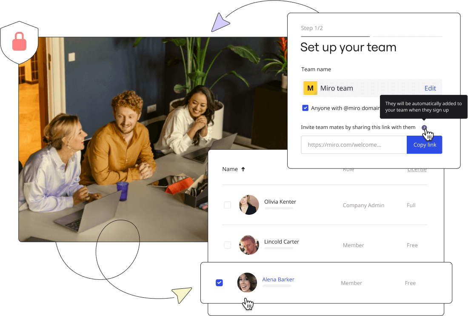This screenshot has height=316, width=468.
Task: Uncheck Anyone with @miro domain checkbox
Action: 305,108
